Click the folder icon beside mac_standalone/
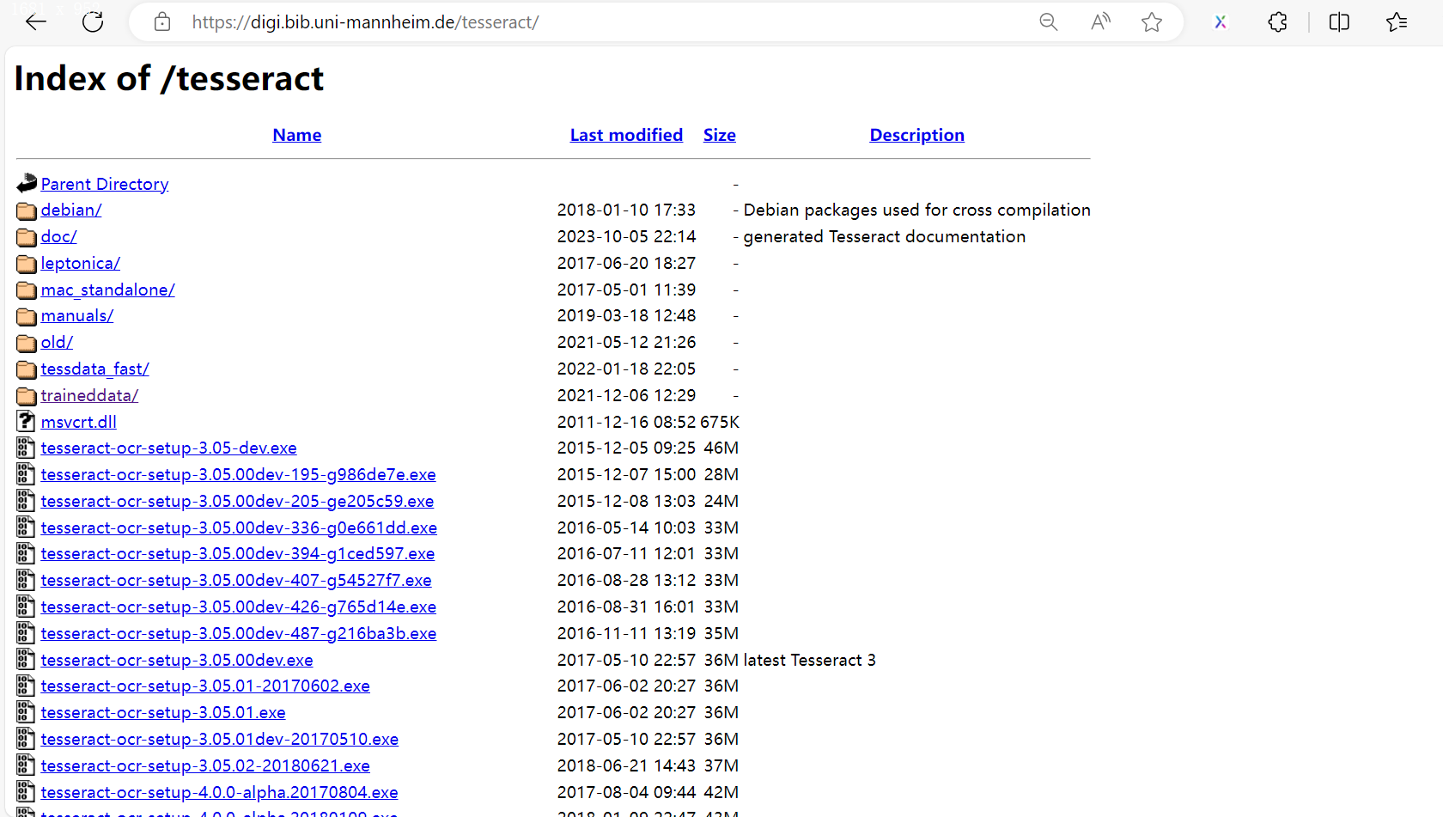 pyautogui.click(x=27, y=290)
